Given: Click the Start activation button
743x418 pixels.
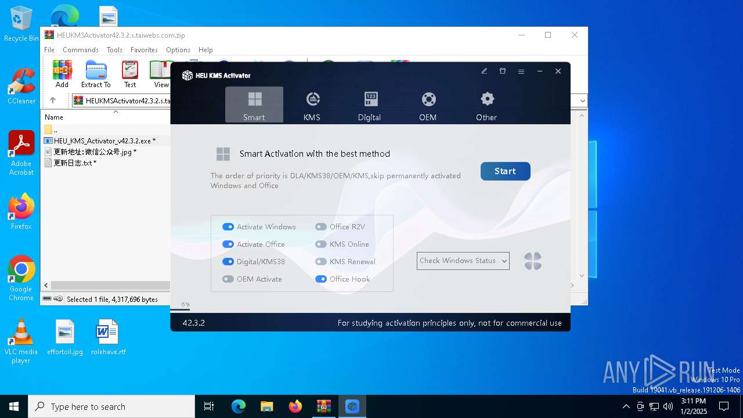Looking at the screenshot, I should pyautogui.click(x=506, y=171).
